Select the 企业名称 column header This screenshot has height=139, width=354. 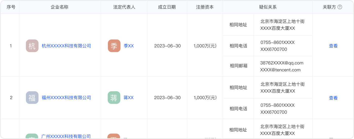tap(60, 7)
